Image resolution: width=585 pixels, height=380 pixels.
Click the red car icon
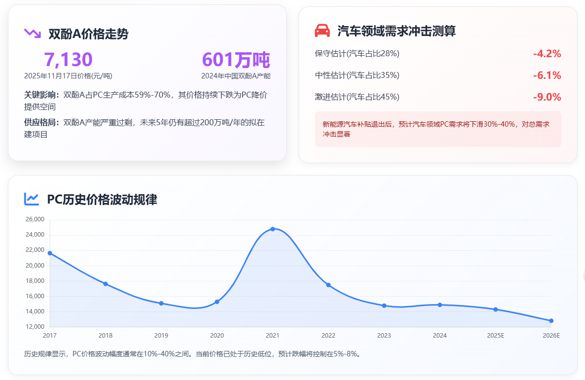322,31
